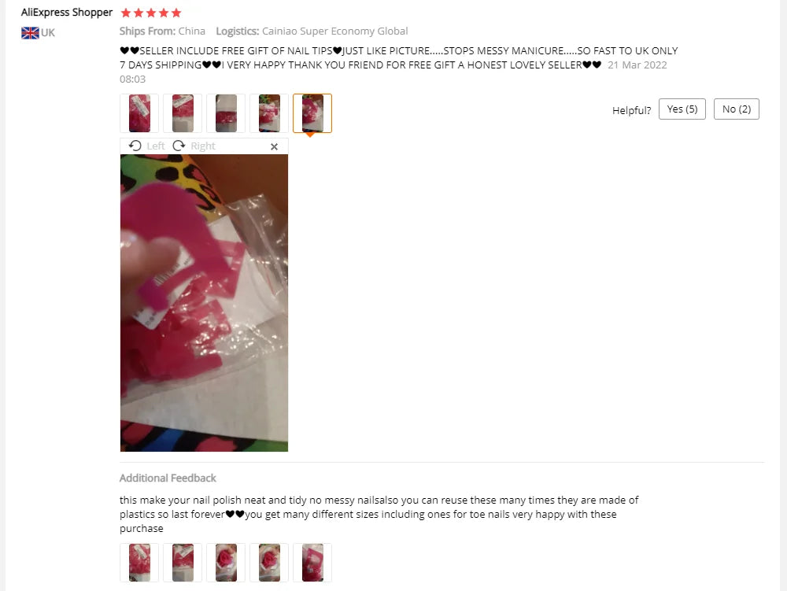Open the fourth review photo thumbnail

(269, 113)
